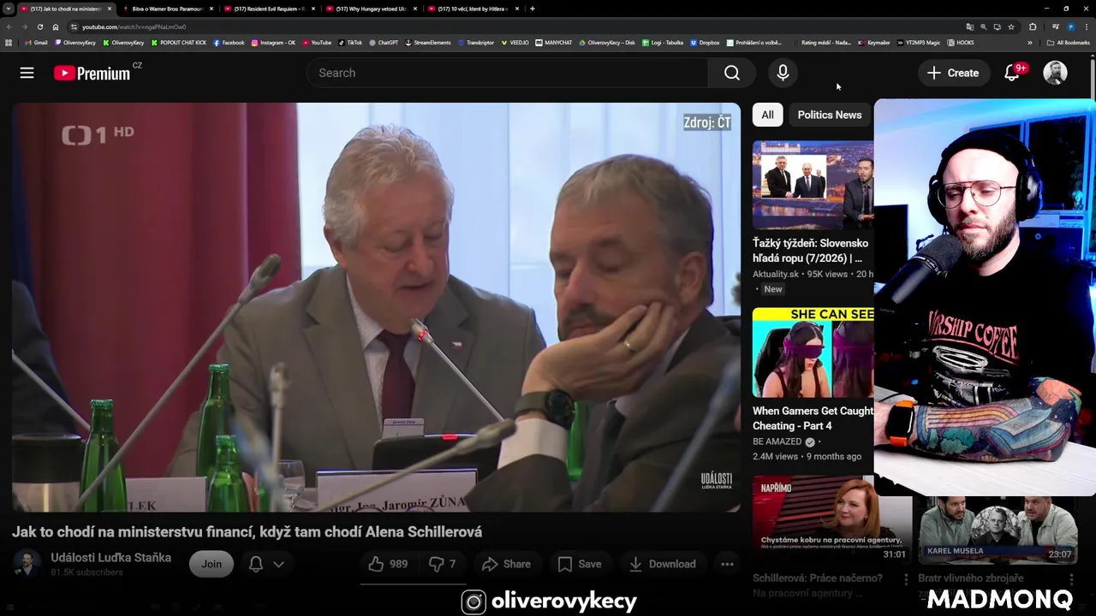This screenshot has width=1096, height=616.
Task: Like the video with 989 likes
Action: pos(388,564)
